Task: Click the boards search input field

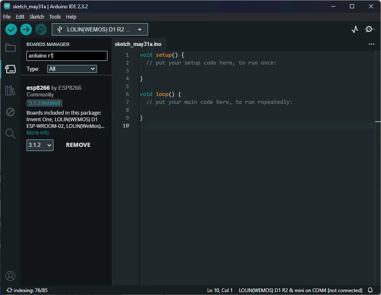Action: pyautogui.click(x=66, y=55)
